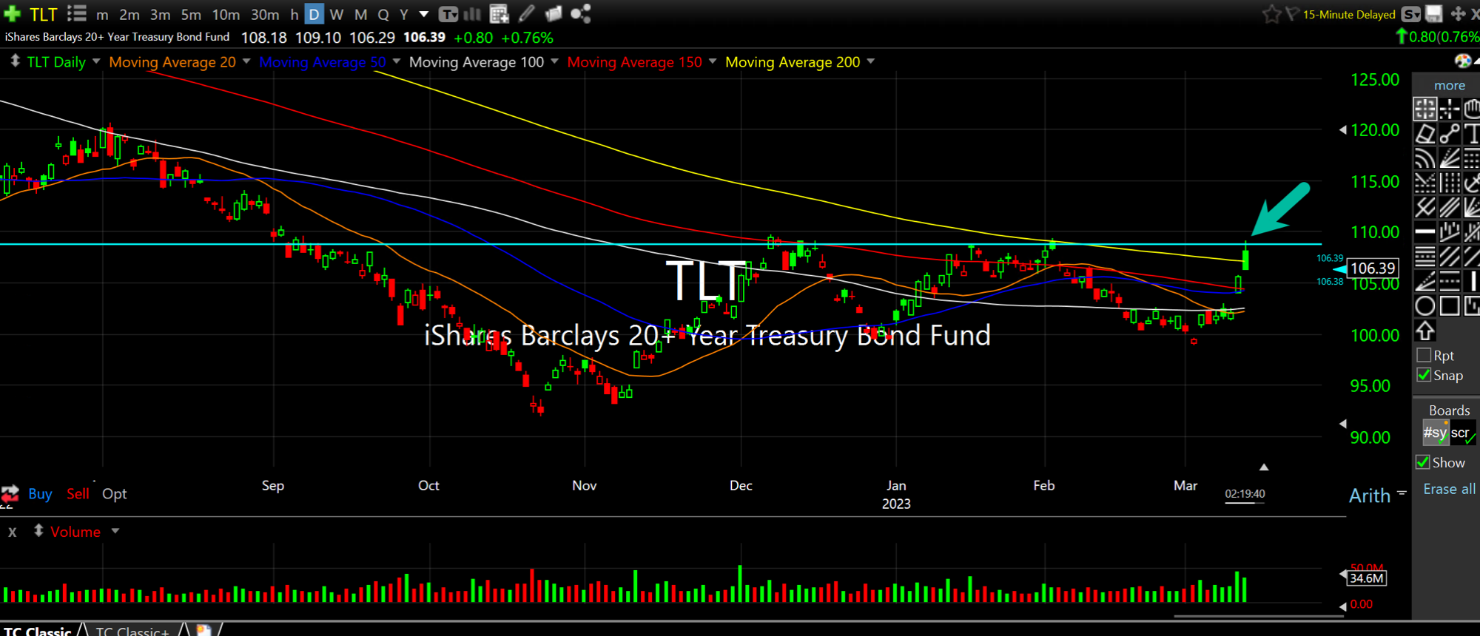Click the flag icon near 15-Minute Delayed

1291,14
